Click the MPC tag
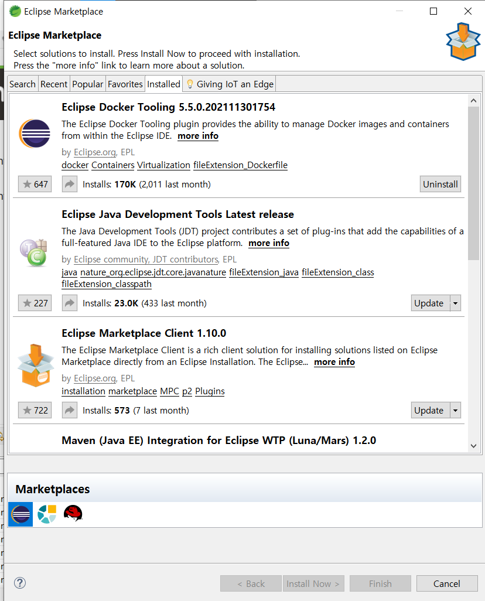This screenshot has width=485, height=601. point(169,391)
